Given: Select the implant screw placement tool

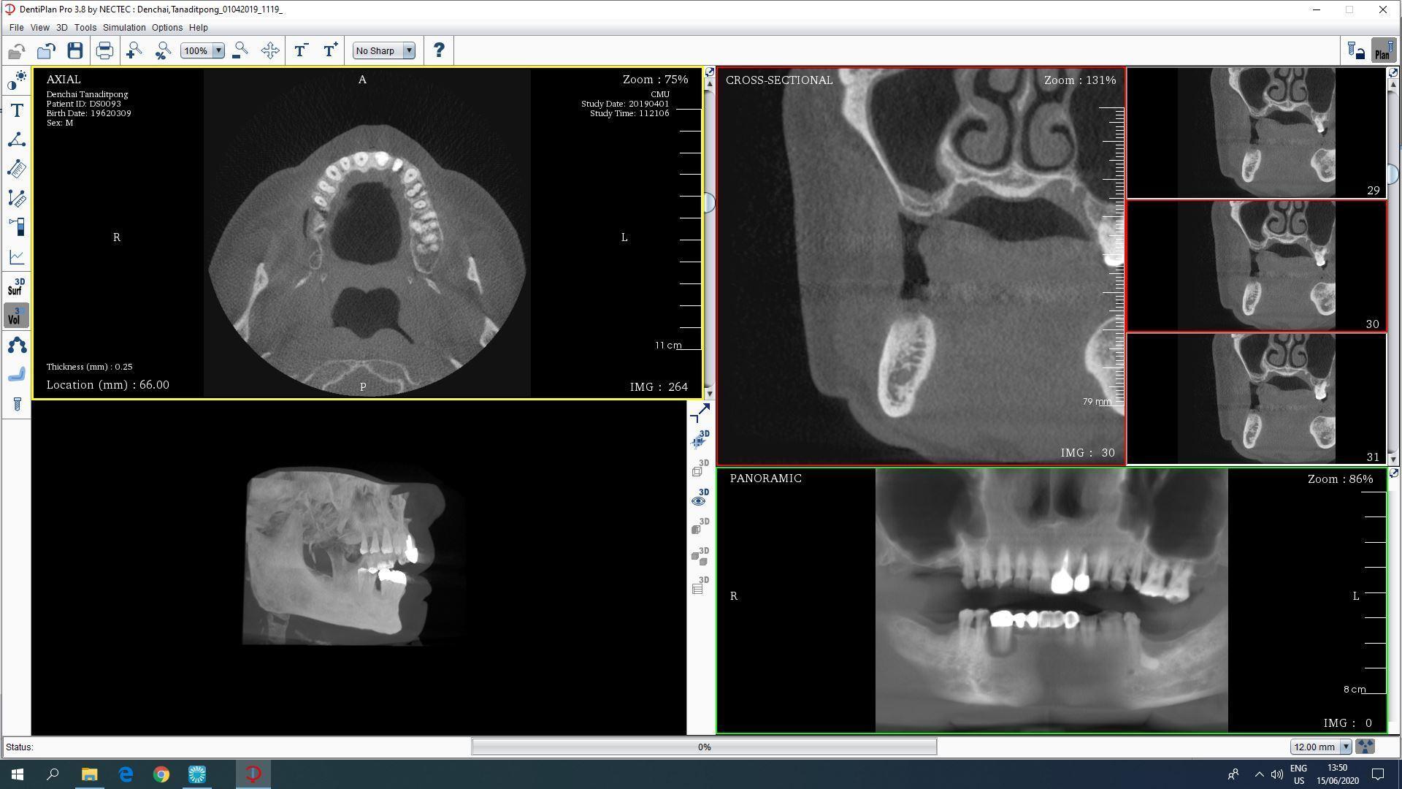Looking at the screenshot, I should point(17,404).
